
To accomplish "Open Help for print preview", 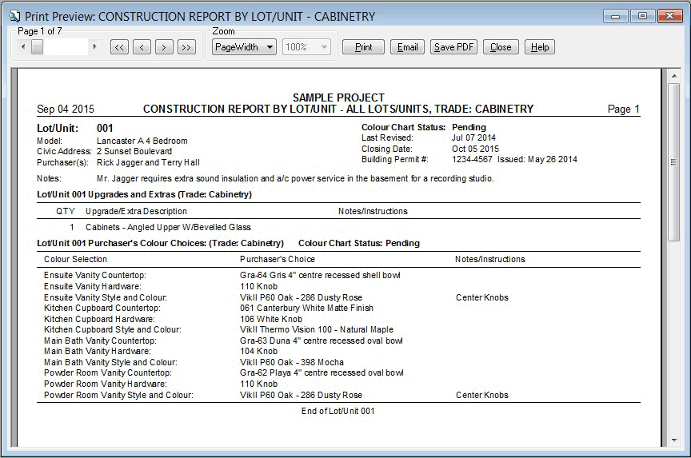I will (x=540, y=47).
